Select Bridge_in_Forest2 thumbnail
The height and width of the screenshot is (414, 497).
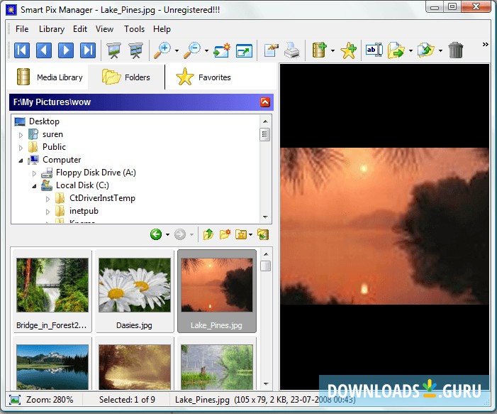point(52,291)
